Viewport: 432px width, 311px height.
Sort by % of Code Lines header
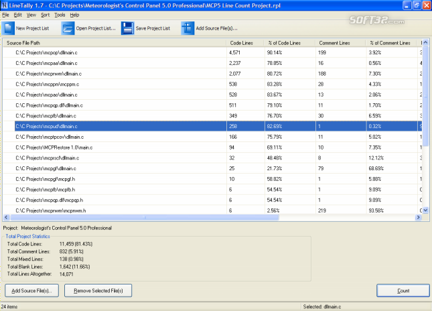290,43
